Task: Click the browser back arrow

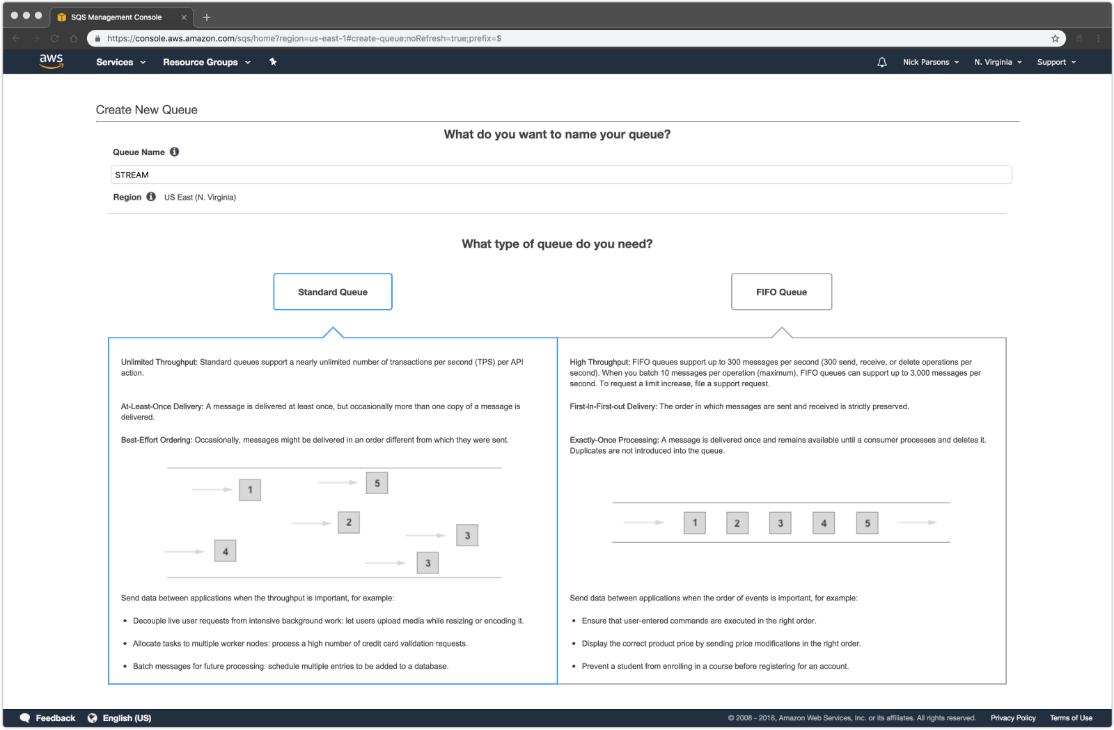Action: [16, 38]
